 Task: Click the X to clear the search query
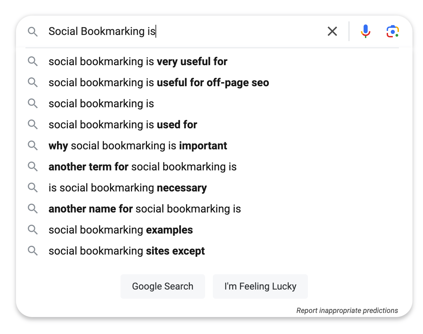tap(332, 31)
